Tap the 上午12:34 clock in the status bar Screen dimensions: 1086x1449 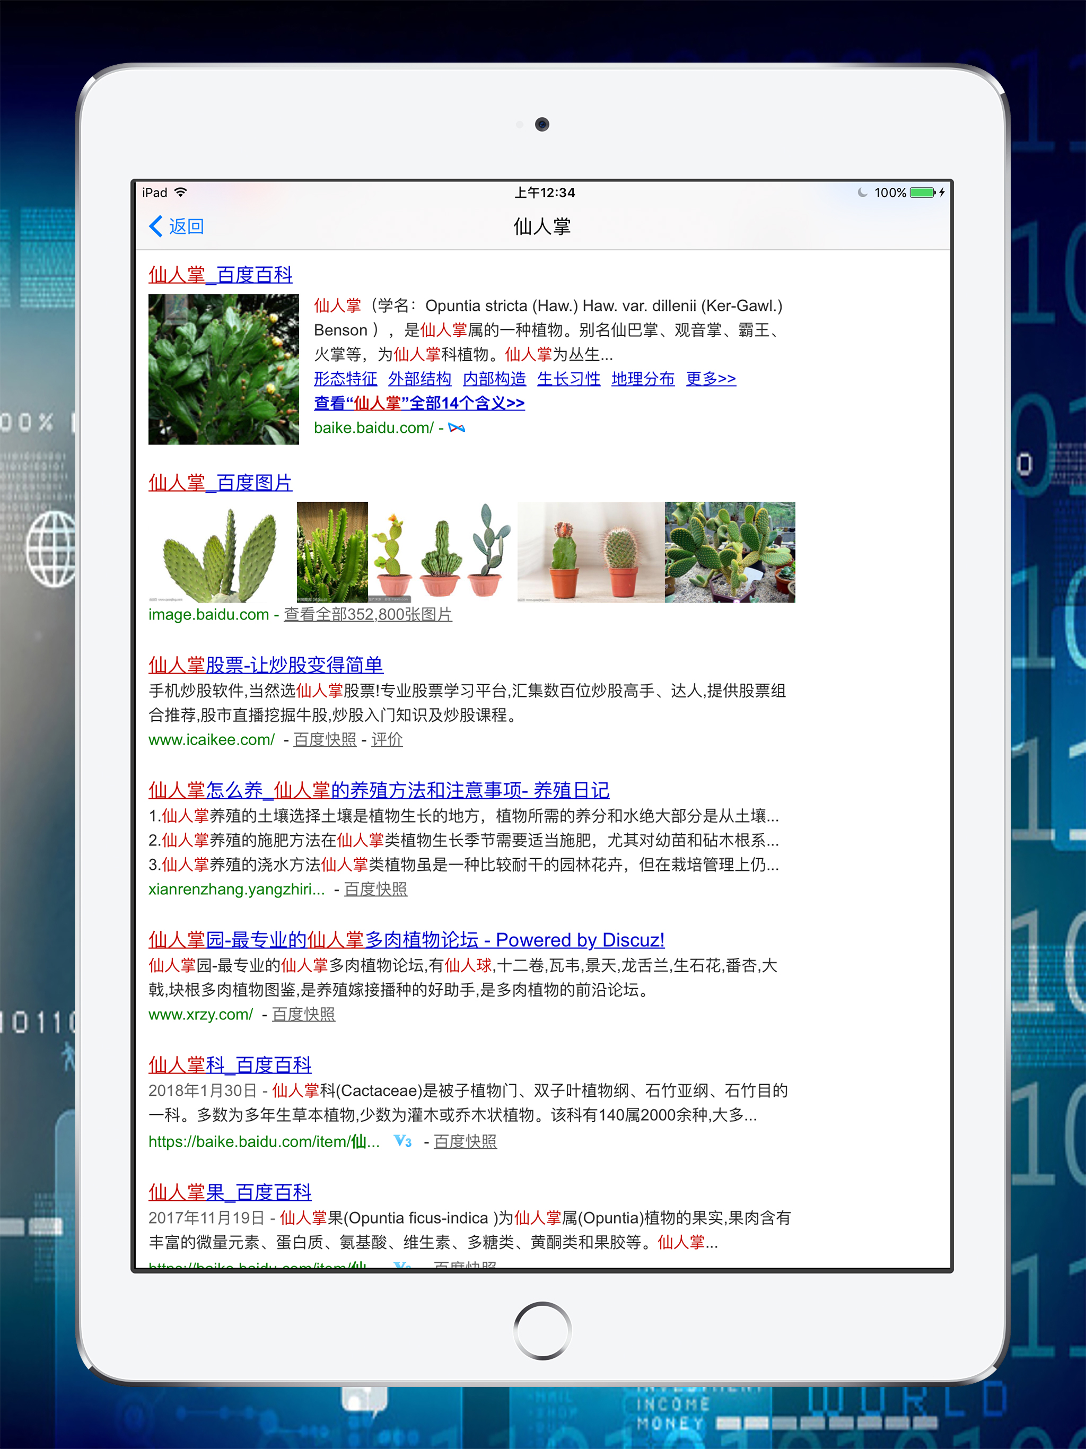click(544, 193)
